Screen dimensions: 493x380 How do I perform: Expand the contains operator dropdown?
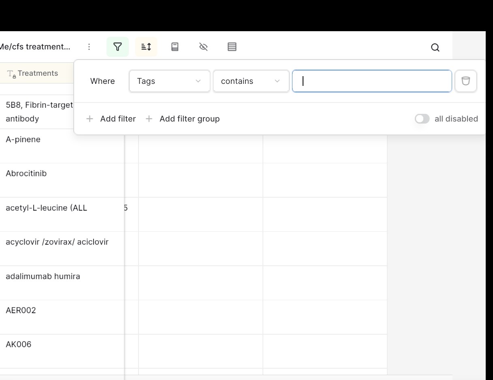pyautogui.click(x=251, y=81)
